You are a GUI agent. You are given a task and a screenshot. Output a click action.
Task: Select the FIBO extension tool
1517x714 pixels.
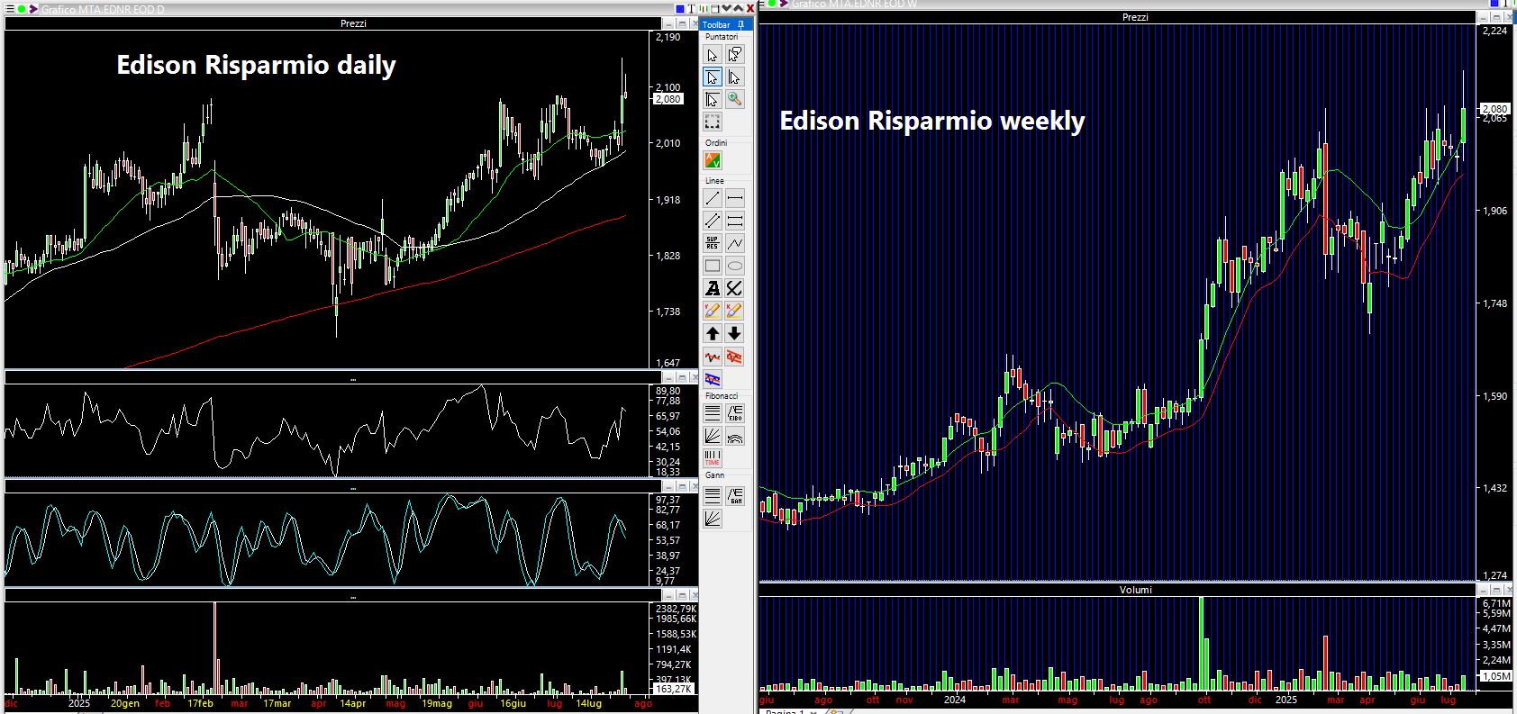coord(735,413)
